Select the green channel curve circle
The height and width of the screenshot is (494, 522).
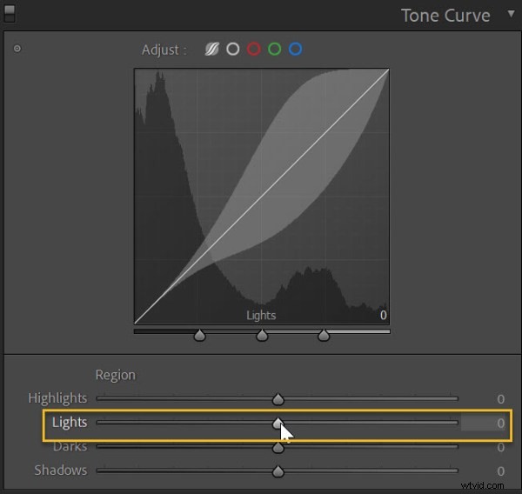point(275,49)
